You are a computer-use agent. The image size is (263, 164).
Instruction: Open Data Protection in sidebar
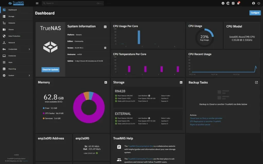pos(14,36)
